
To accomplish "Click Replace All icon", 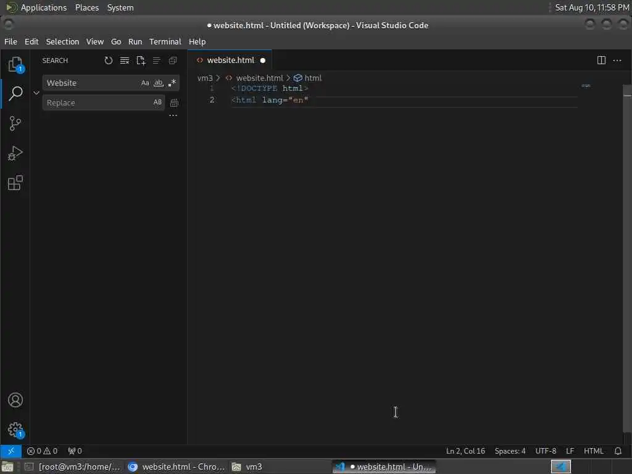I will click(174, 103).
